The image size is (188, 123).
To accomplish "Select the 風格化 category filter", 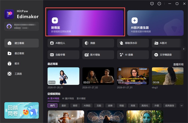I will click(x=145, y=106).
